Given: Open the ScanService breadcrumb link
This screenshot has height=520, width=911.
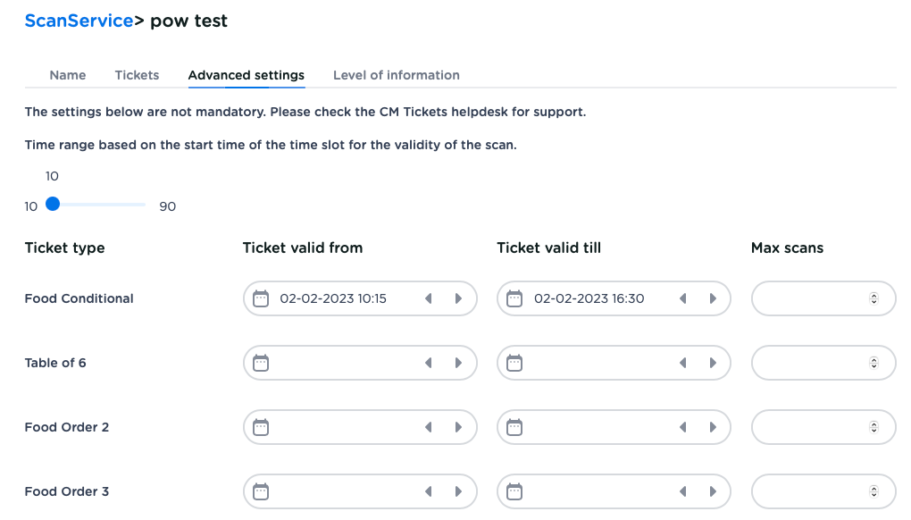Looking at the screenshot, I should [x=79, y=21].
